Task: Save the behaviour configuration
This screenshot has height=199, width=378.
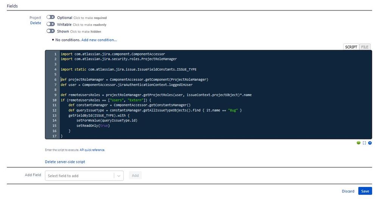Action: click(x=365, y=191)
